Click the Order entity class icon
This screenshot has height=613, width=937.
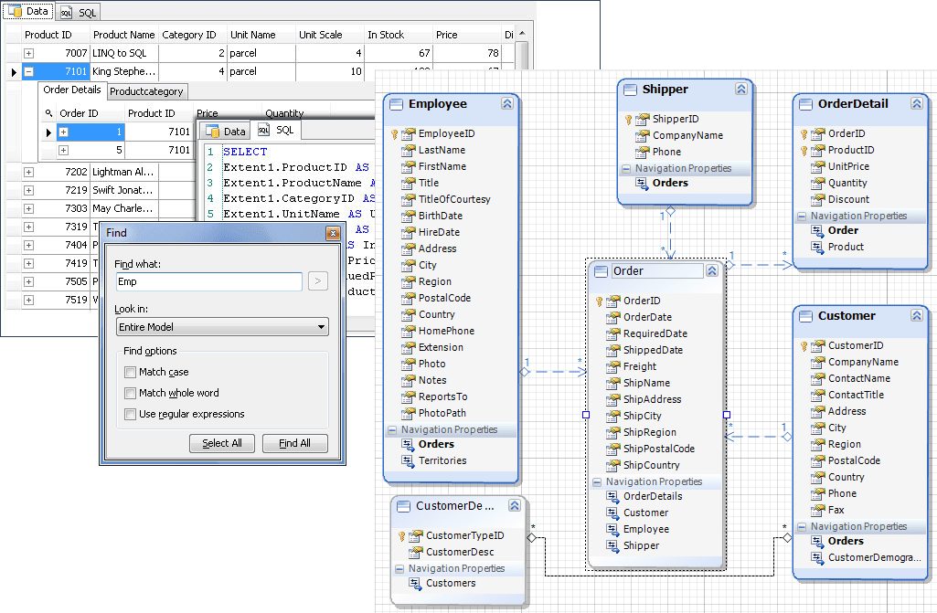[x=601, y=271]
